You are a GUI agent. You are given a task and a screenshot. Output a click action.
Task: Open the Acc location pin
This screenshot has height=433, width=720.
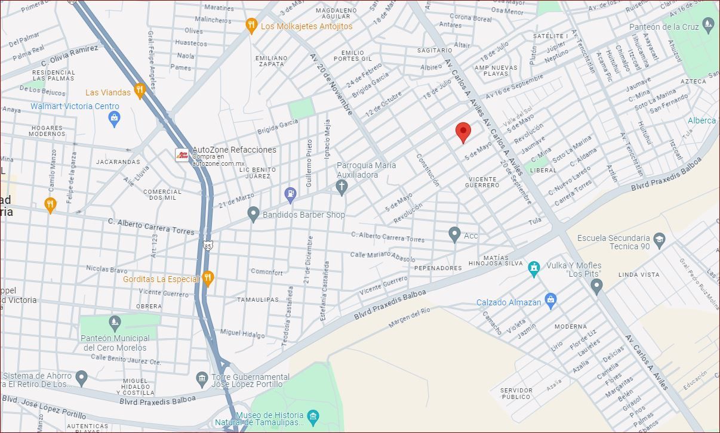coord(454,235)
